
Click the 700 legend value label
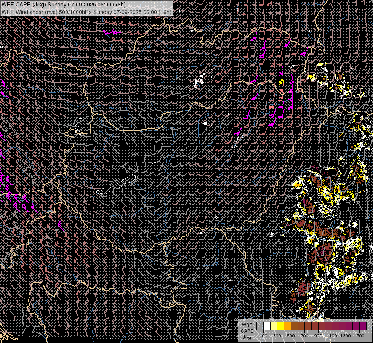(x=304, y=336)
